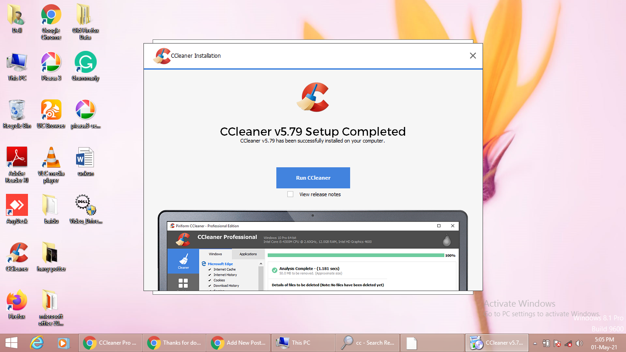Switch to cc - Search Re... window
Screen dimensions: 626x352
point(367,343)
